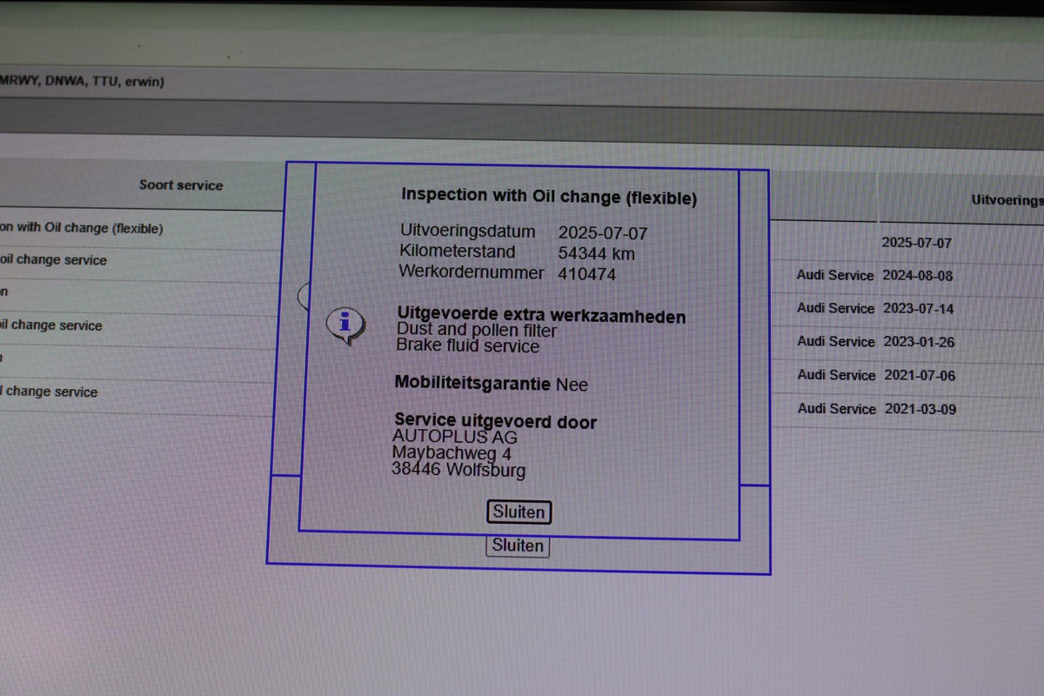
Task: Click the lower Sluiten button of background dialog
Action: pos(518,546)
